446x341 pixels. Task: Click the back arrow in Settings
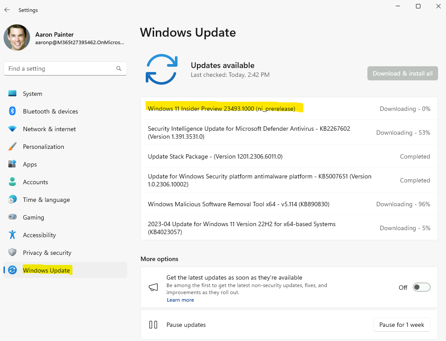pos(7,10)
